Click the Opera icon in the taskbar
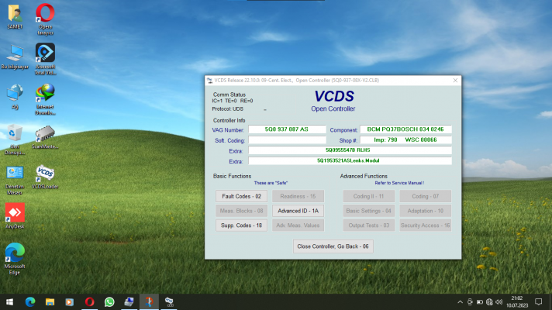Screen dimensions: 552x310 (90, 302)
